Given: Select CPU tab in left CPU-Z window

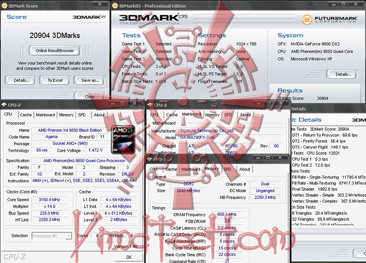Looking at the screenshot, I should (8, 114).
